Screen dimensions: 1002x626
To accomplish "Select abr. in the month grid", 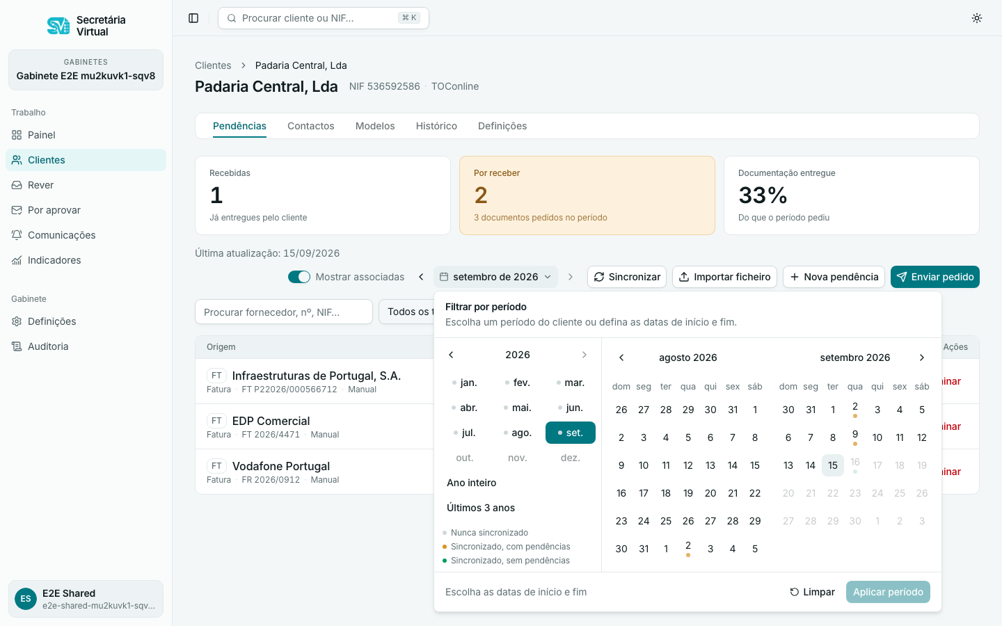I will (x=465, y=408).
